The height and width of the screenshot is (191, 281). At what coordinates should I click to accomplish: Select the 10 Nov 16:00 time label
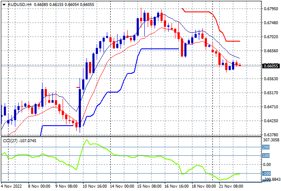click(95, 186)
